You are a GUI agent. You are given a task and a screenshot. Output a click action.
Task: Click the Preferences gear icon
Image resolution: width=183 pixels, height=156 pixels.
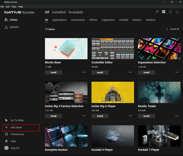(6, 134)
